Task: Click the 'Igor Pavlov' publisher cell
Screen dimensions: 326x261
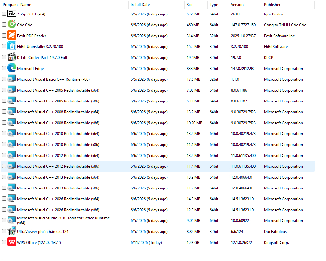Action: pyautogui.click(x=274, y=14)
